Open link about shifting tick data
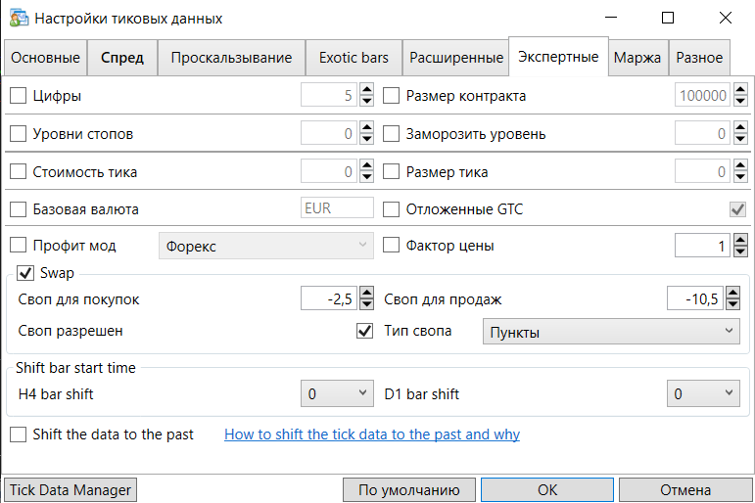755x503 pixels. point(372,434)
